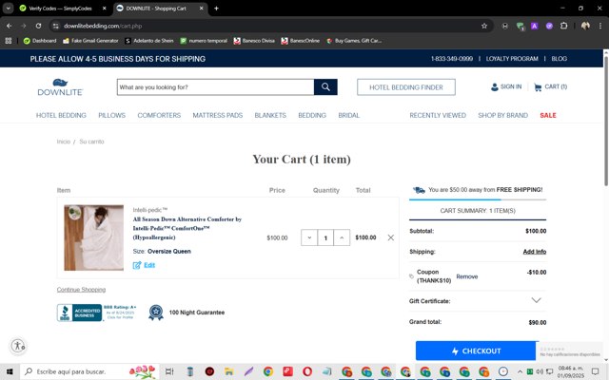Image resolution: width=609 pixels, height=380 pixels.
Task: Open Dashboard bookmark
Action: coord(40,41)
